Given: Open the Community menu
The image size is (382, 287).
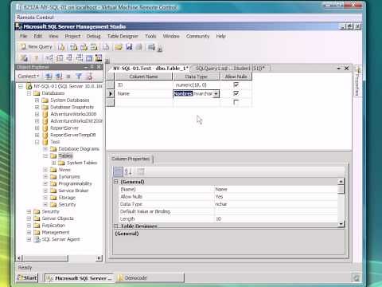Looking at the screenshot, I should 197,36.
